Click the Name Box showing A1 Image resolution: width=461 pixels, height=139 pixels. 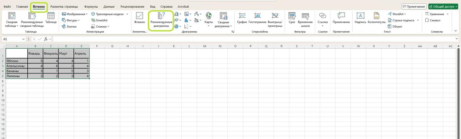[12, 39]
